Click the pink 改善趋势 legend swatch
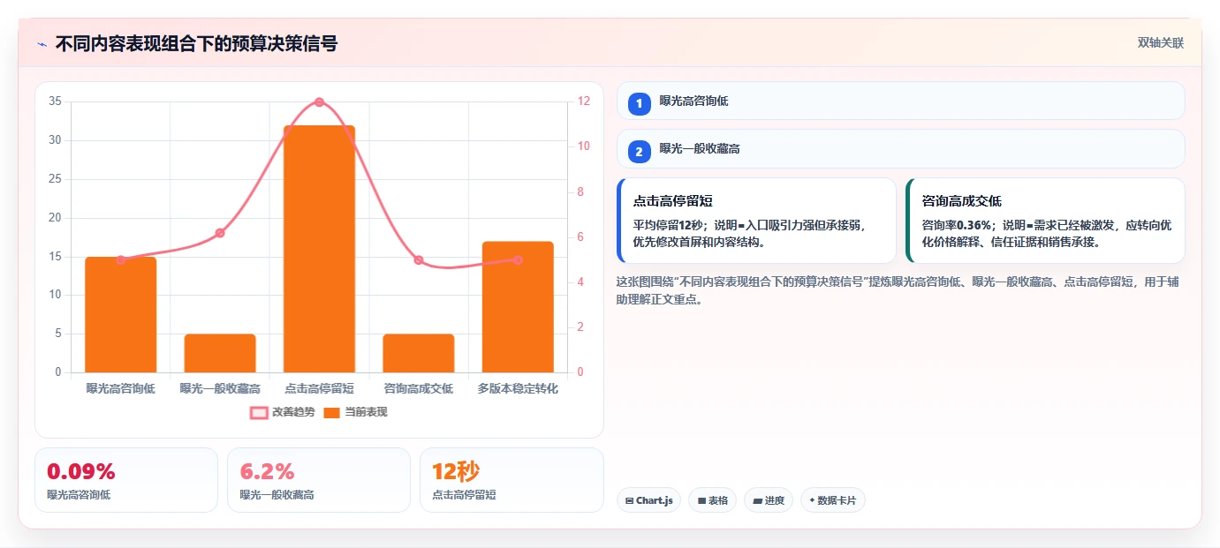 [x=259, y=412]
